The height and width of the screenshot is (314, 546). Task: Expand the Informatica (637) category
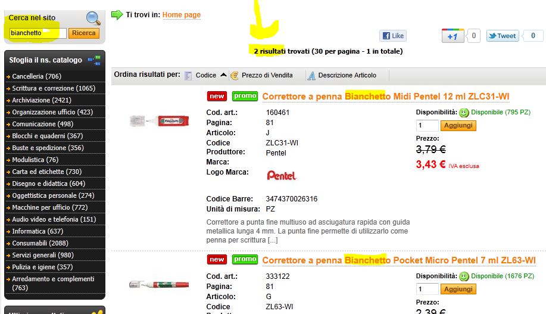38,231
